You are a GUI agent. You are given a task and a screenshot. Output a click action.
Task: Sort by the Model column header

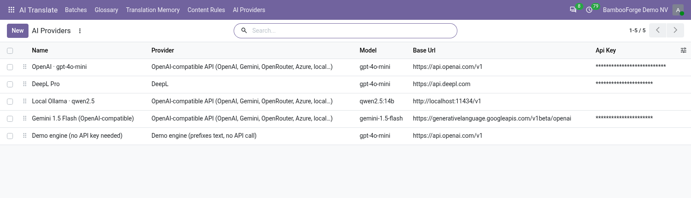368,50
